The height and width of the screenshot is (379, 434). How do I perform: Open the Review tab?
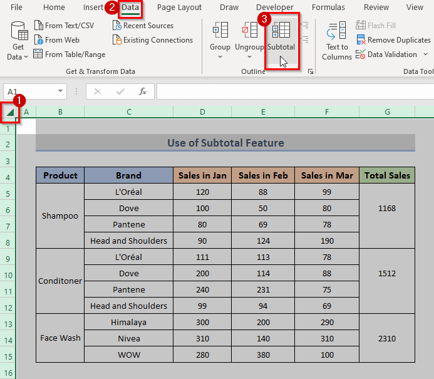click(x=376, y=8)
